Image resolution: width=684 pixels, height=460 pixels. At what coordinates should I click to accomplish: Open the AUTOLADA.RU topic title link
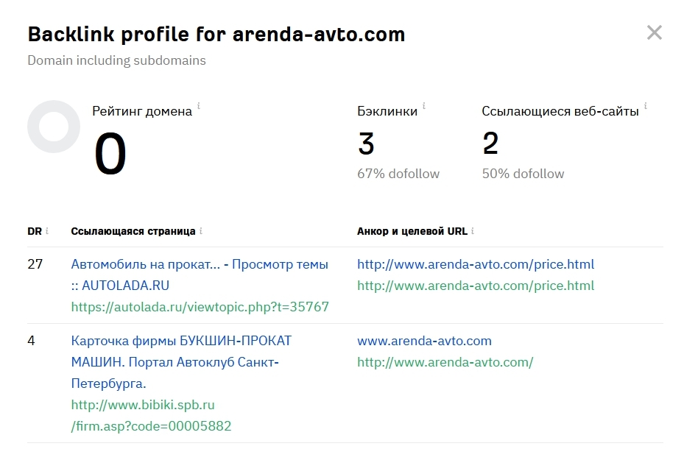pos(200,275)
